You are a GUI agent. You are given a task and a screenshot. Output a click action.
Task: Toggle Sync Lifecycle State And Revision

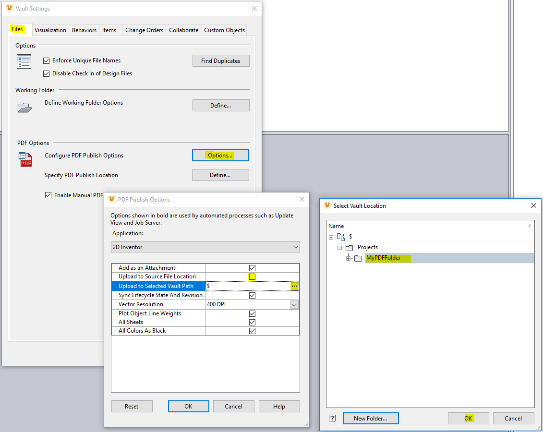point(252,295)
